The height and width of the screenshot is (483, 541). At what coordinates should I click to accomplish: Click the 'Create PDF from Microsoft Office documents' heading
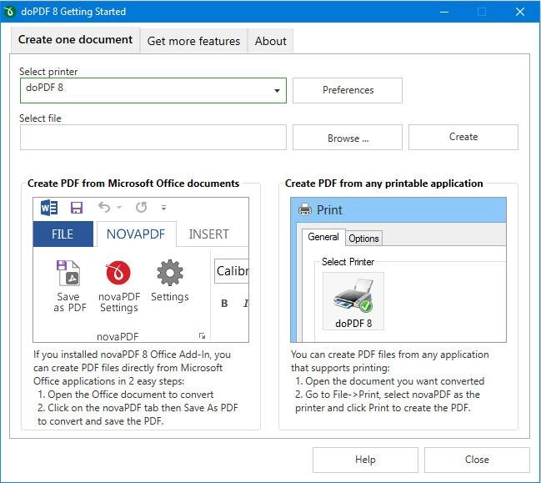(133, 184)
